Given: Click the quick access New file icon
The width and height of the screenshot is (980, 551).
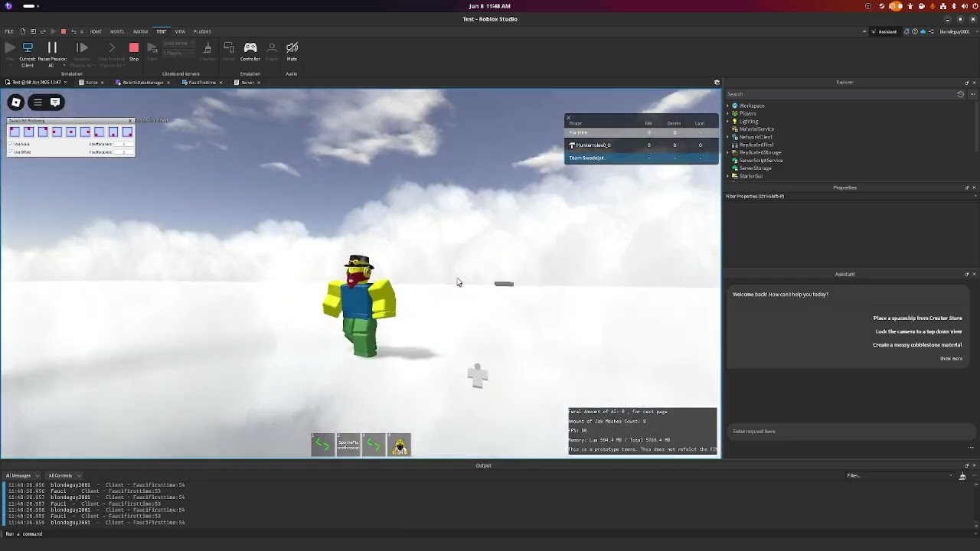Looking at the screenshot, I should 23,31.
